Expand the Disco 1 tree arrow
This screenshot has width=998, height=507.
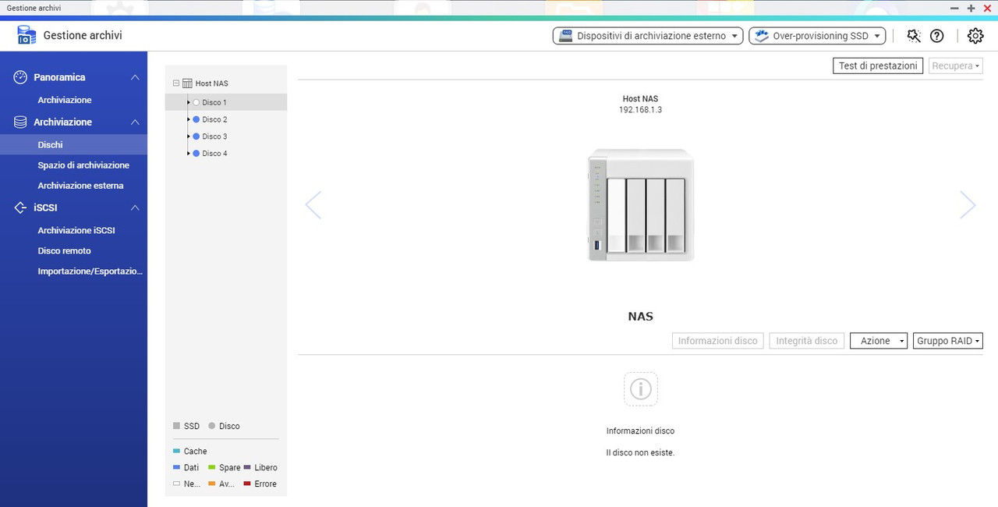pyautogui.click(x=189, y=102)
